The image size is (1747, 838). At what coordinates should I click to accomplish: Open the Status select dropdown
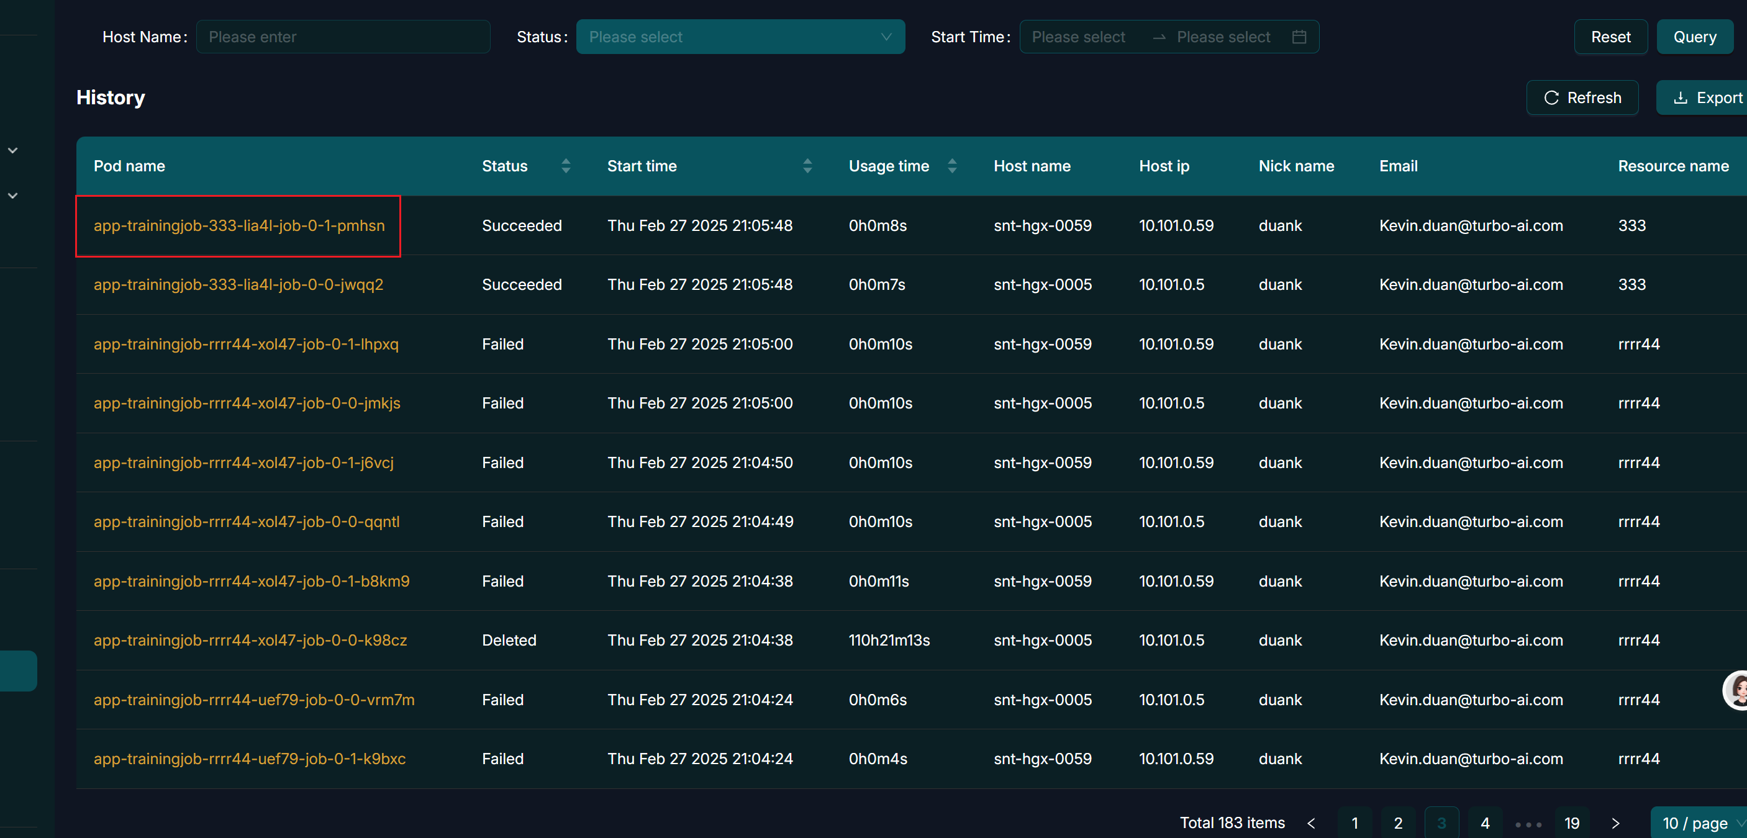[740, 37]
